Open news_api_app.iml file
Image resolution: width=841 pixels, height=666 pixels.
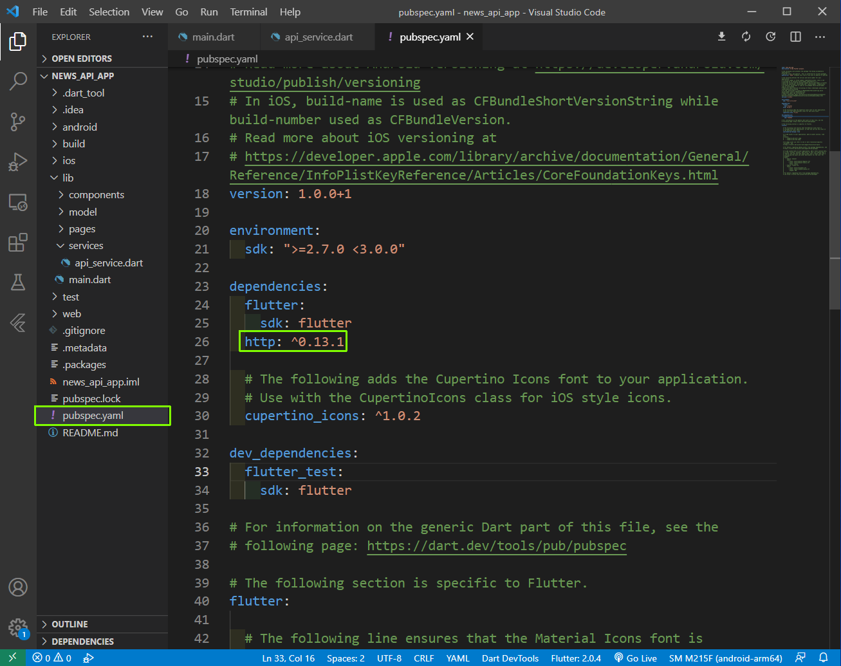coord(101,382)
